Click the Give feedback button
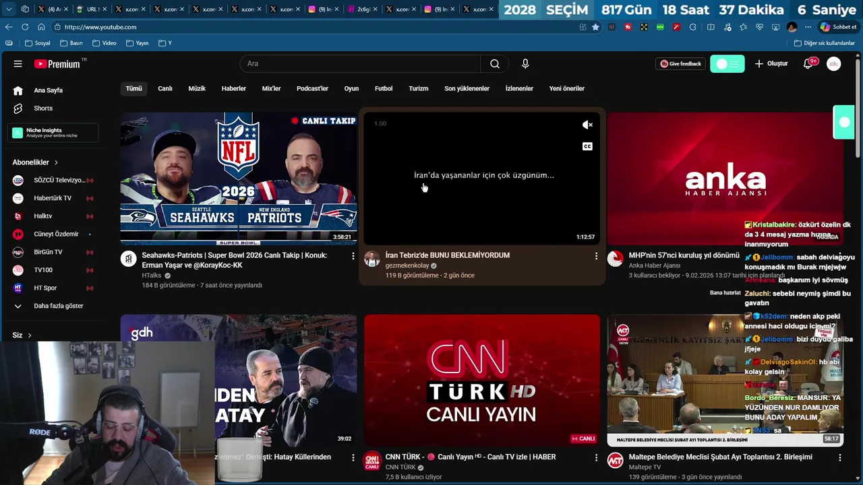 [x=680, y=64]
